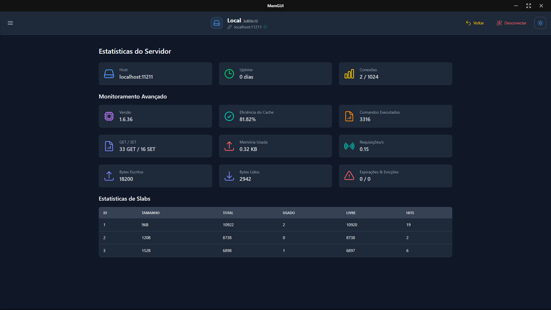This screenshot has height=310, width=551.
Task: Click the Comandos Executados file chart icon
Action: (x=349, y=116)
